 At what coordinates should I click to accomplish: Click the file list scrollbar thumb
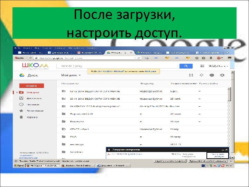tap(229, 96)
